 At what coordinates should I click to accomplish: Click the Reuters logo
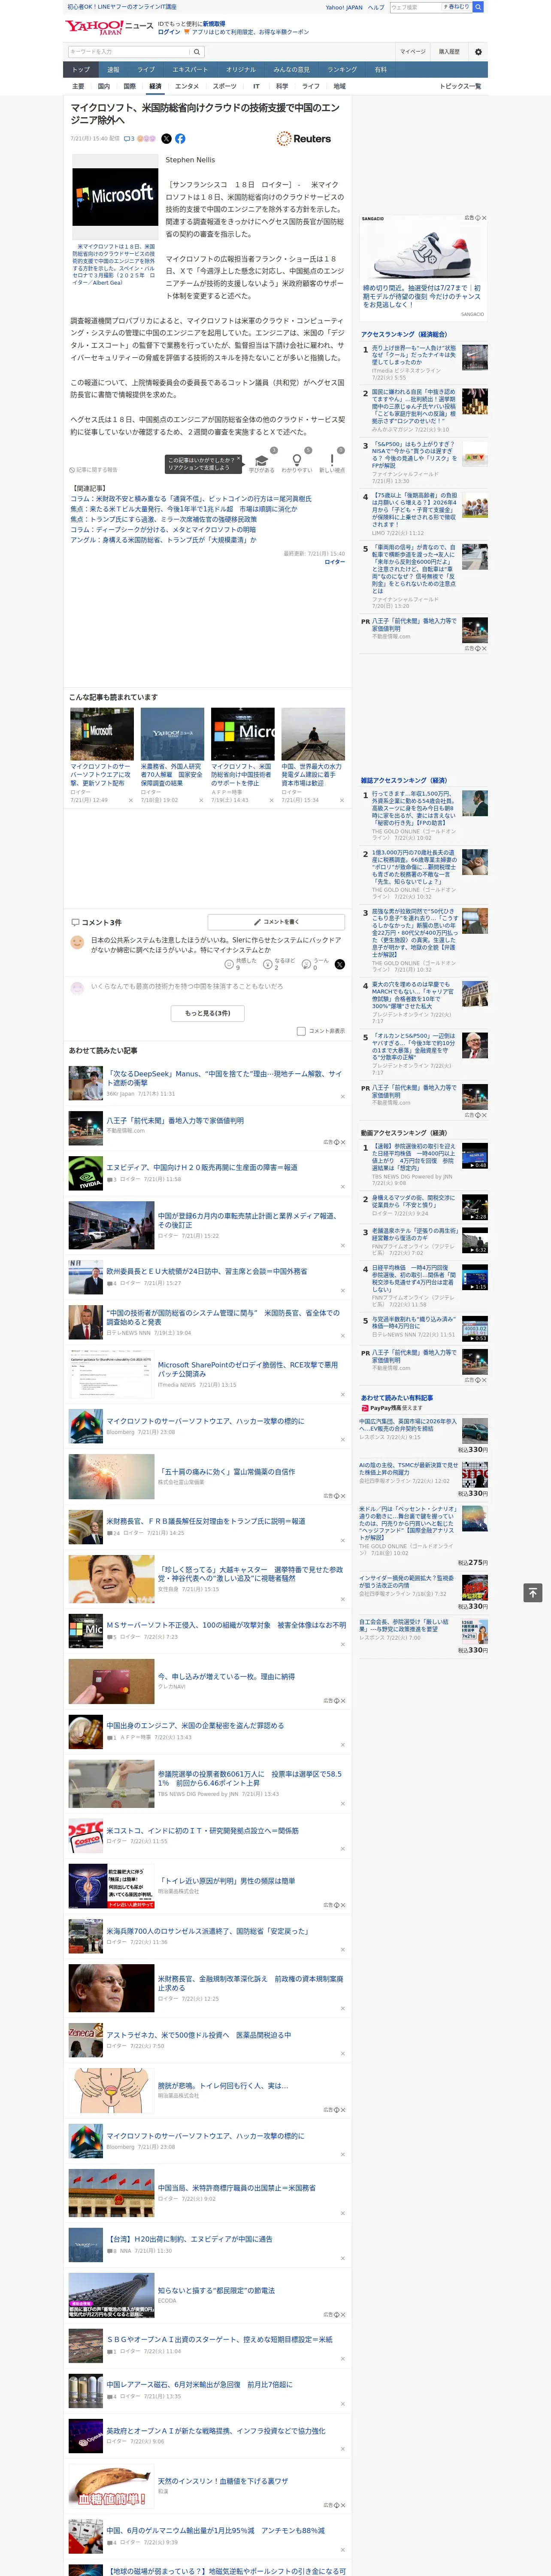point(304,139)
